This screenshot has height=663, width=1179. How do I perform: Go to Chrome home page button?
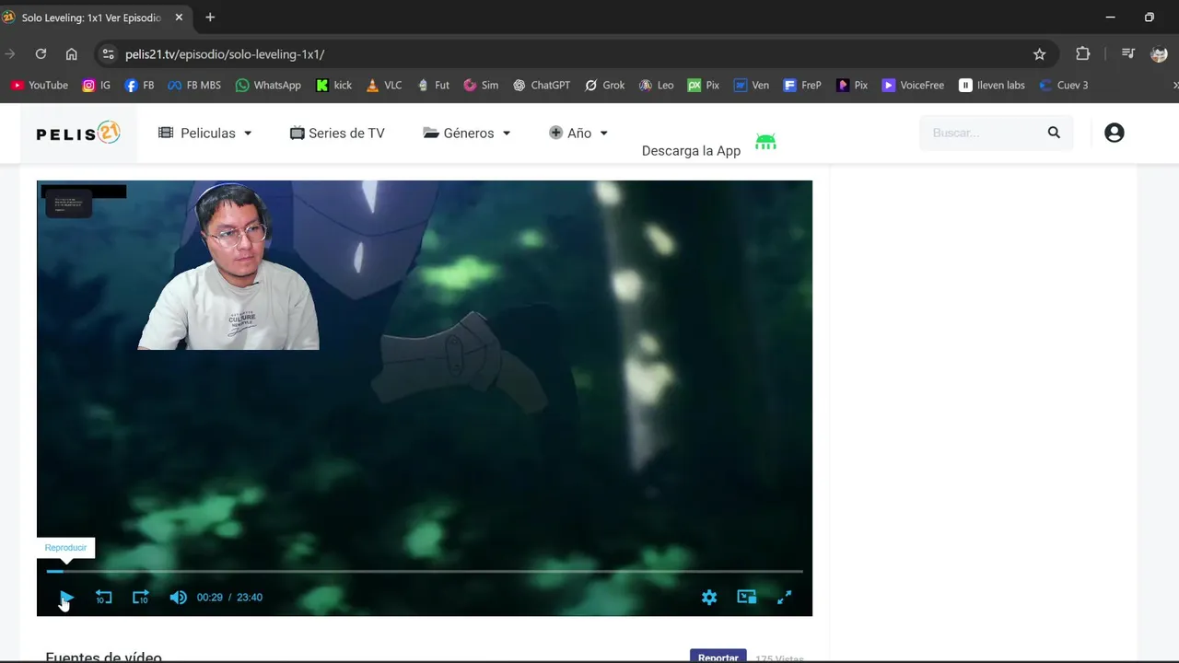click(x=72, y=54)
